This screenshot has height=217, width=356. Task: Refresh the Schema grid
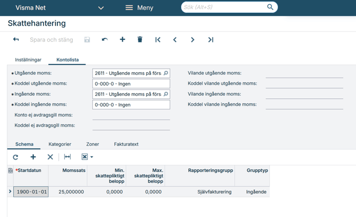(15, 157)
